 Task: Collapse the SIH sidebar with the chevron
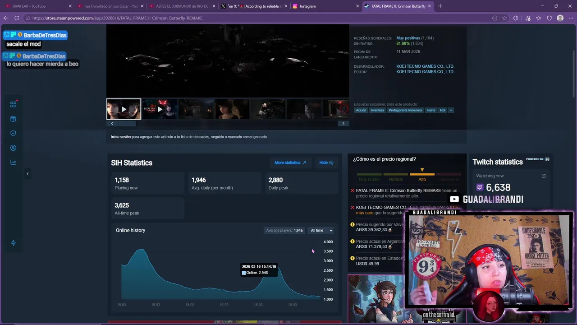27,174
